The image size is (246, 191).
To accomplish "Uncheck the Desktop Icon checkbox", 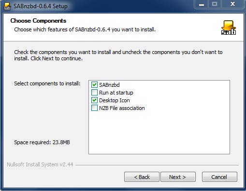I will click(x=94, y=100).
